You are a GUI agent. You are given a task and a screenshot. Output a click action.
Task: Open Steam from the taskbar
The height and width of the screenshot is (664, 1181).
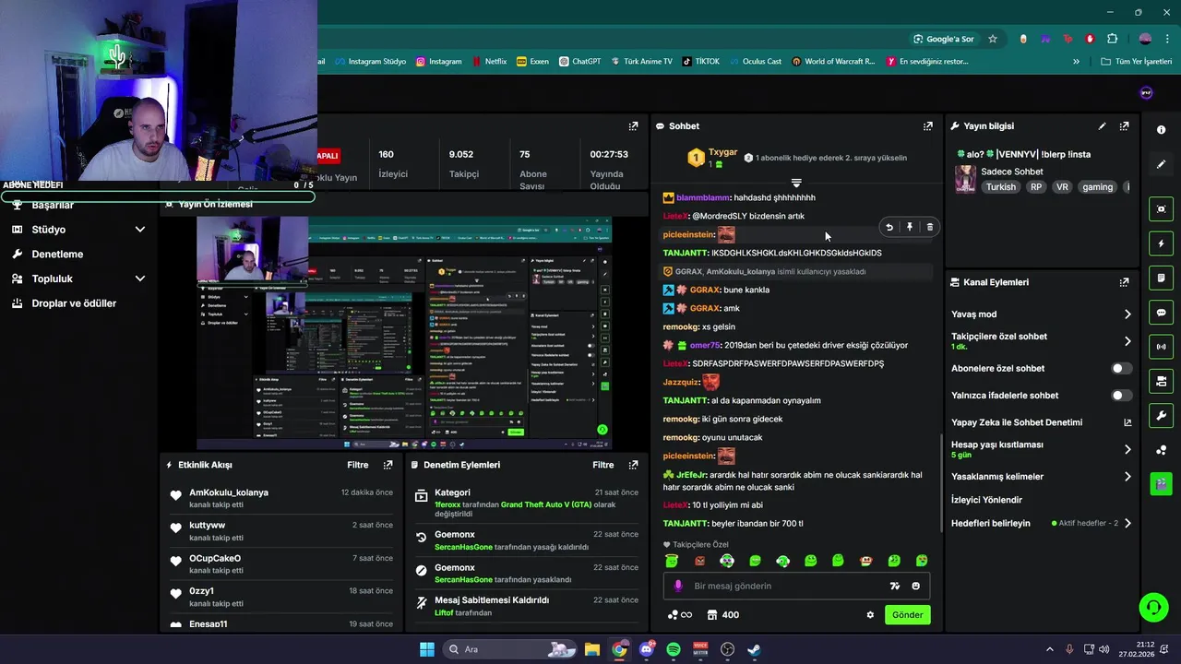[x=754, y=649]
